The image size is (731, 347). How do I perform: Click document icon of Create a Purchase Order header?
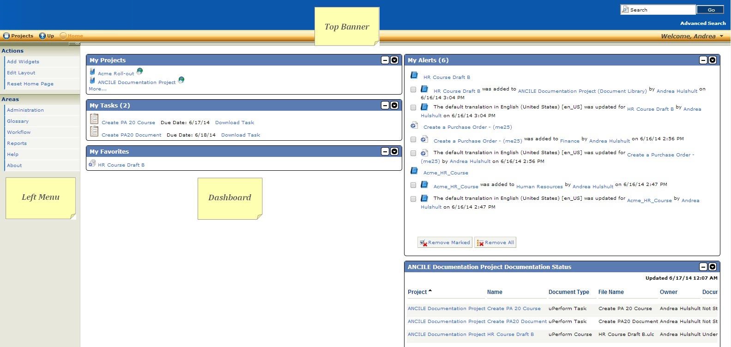point(414,125)
